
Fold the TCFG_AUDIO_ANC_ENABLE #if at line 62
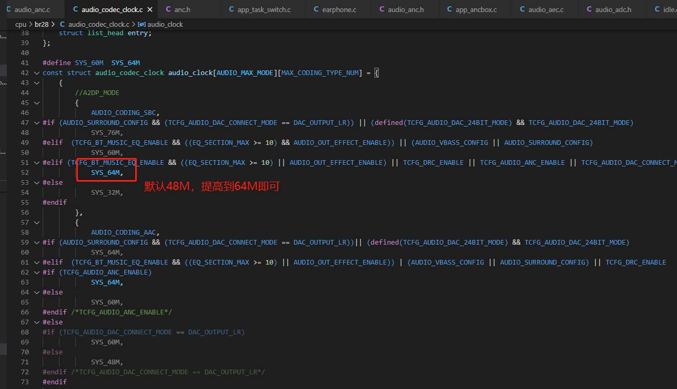coord(36,272)
